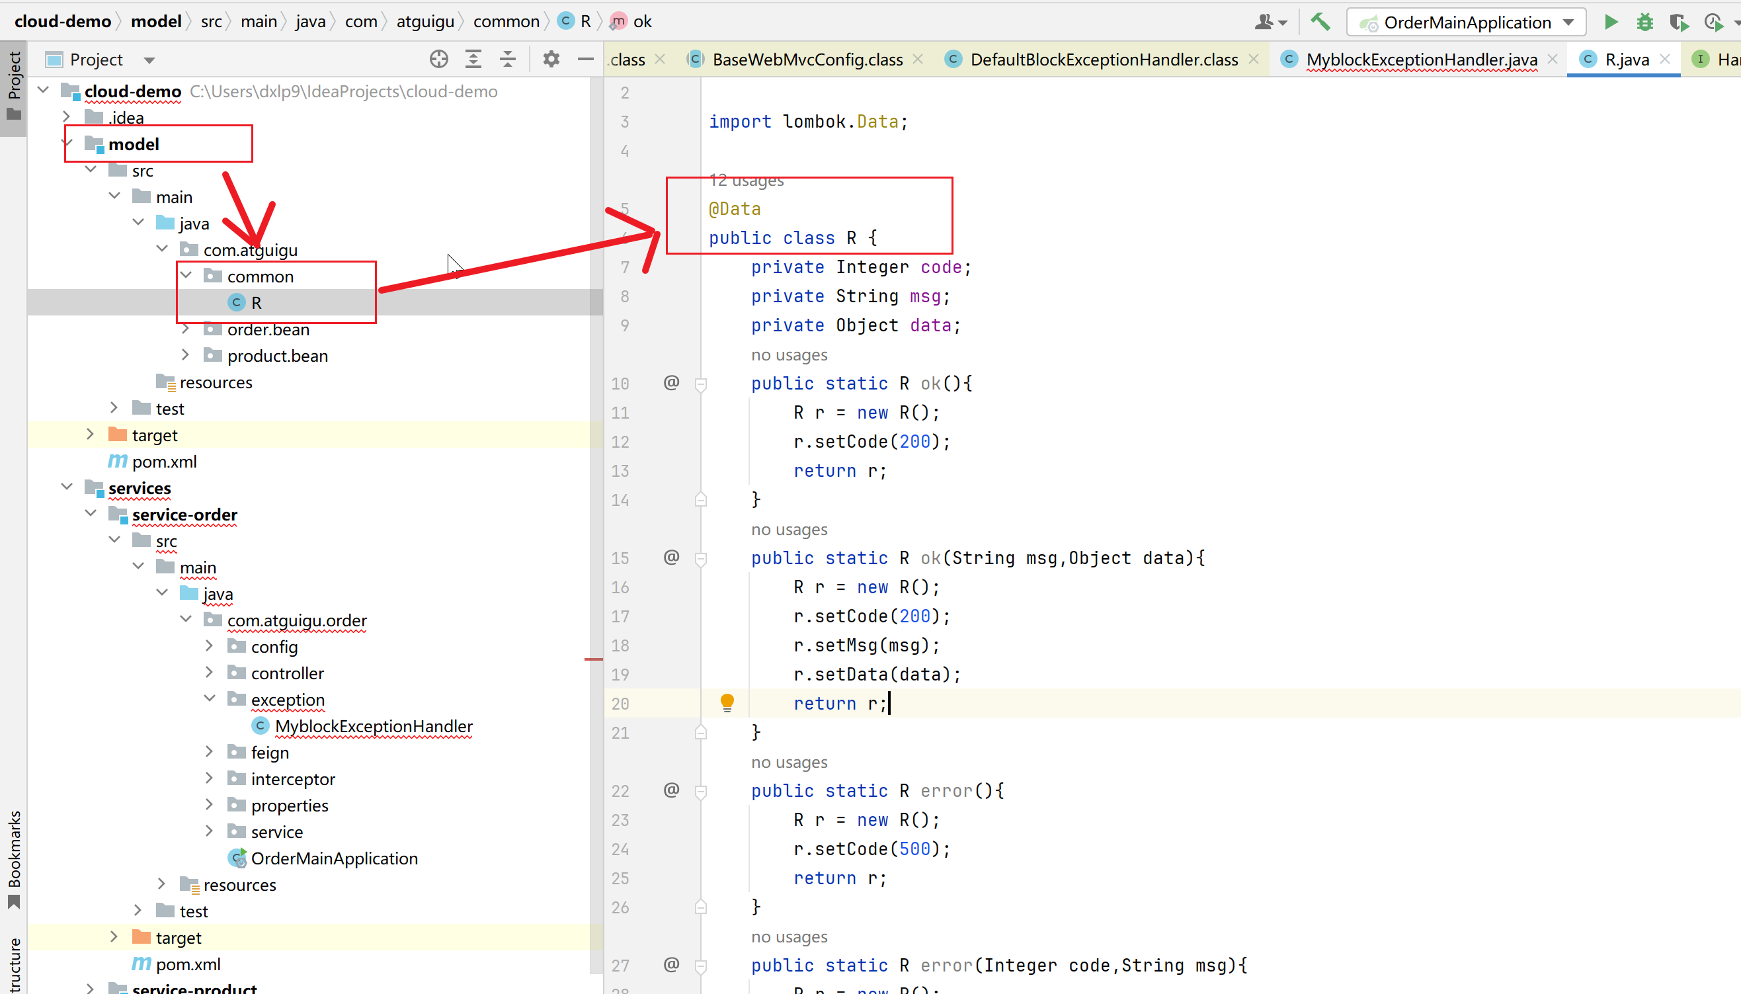Click the Build project hammer icon

pos(1320,22)
